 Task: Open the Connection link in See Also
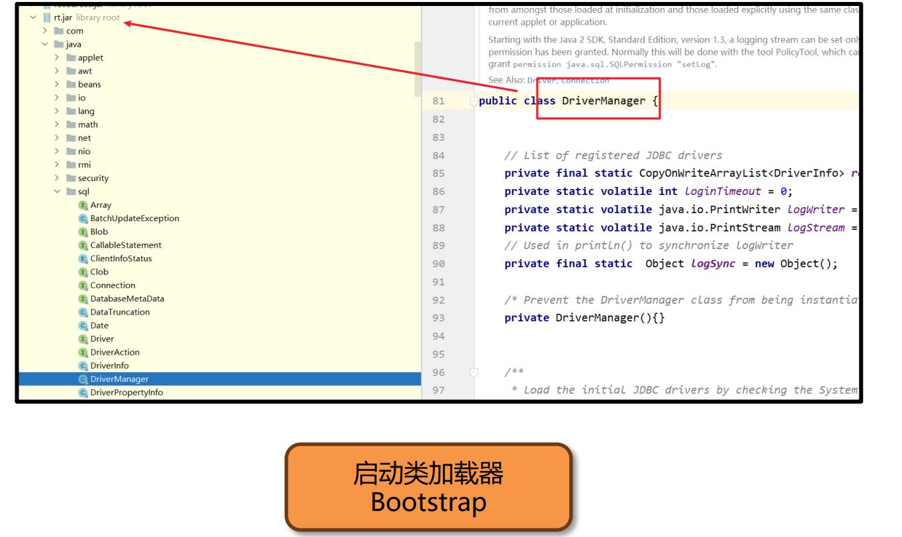pos(585,80)
